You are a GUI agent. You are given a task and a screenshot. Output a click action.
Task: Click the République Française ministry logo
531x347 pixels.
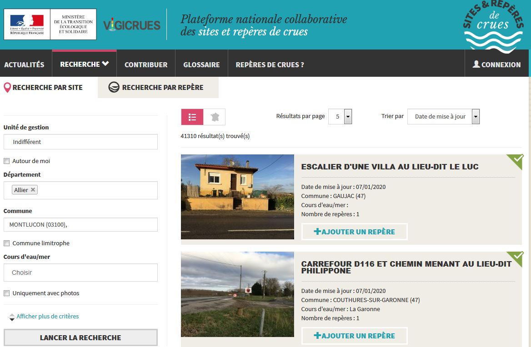click(50, 25)
